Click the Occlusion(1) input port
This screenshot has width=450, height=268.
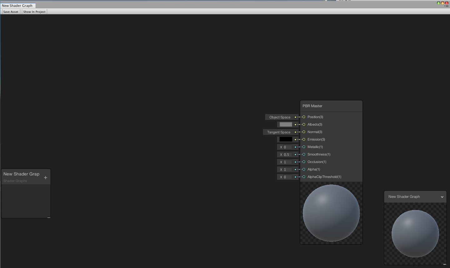[x=304, y=162]
